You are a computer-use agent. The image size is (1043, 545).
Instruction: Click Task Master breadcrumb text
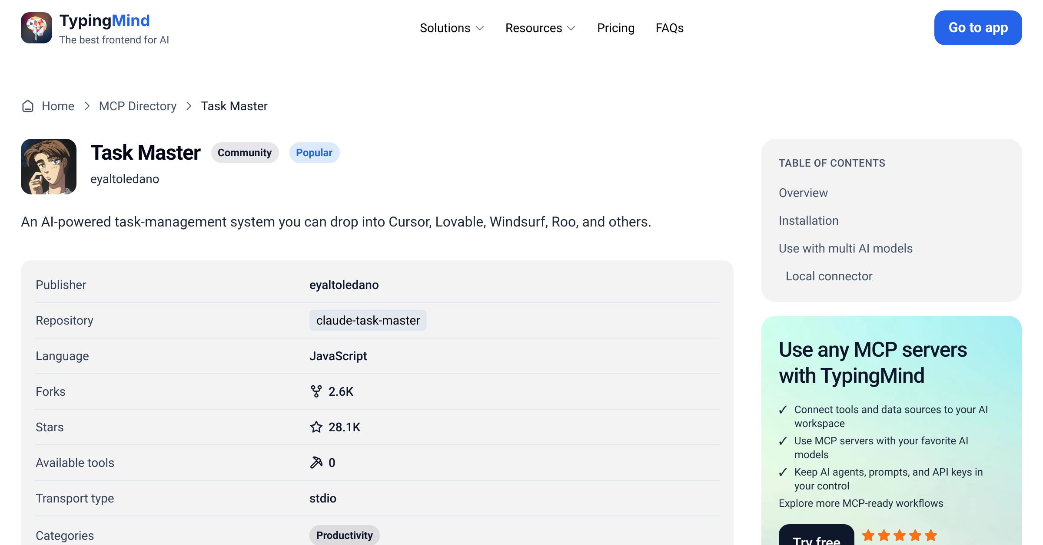[x=234, y=106]
